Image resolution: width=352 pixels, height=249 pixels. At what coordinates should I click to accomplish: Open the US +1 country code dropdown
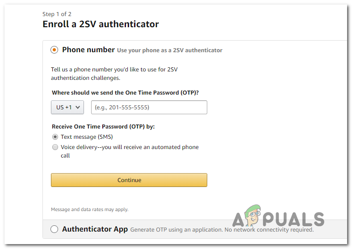pos(67,107)
